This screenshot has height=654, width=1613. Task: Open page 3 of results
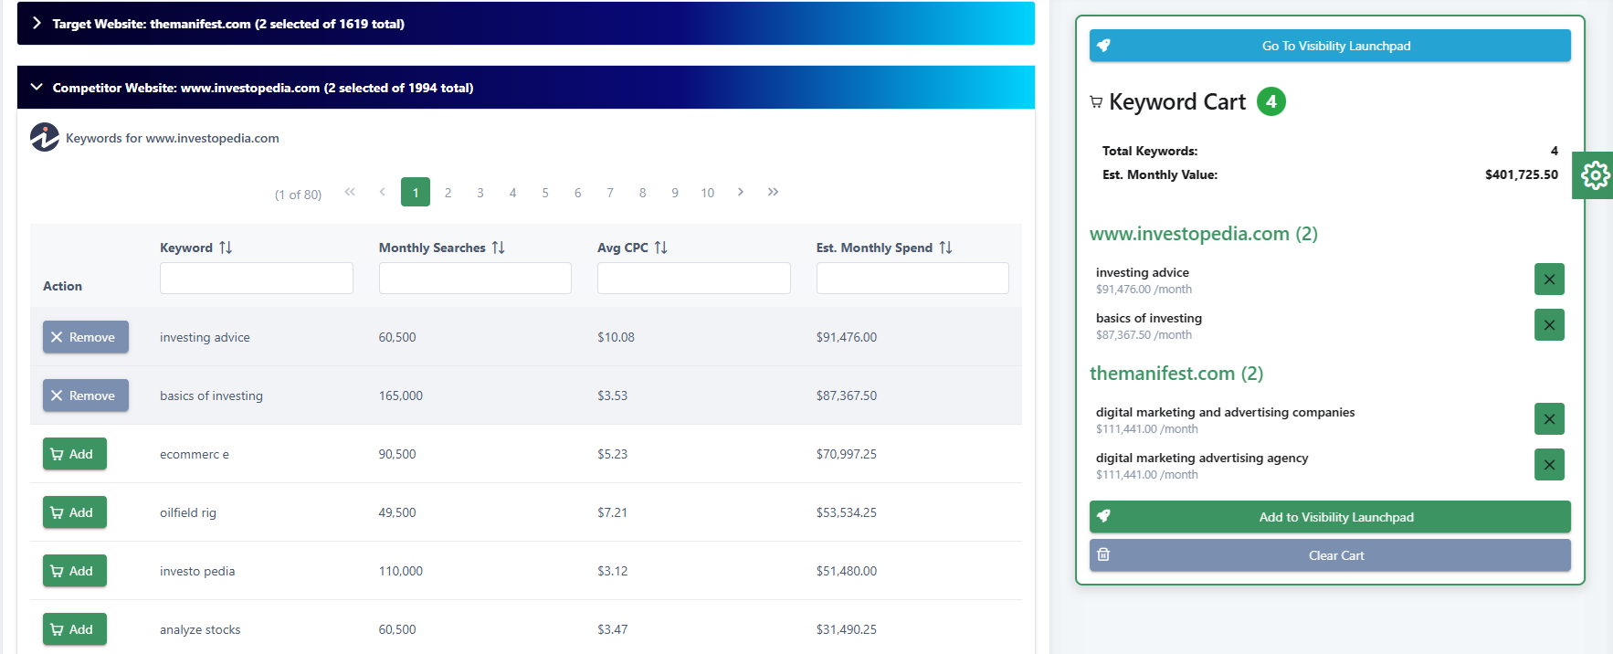coord(480,193)
